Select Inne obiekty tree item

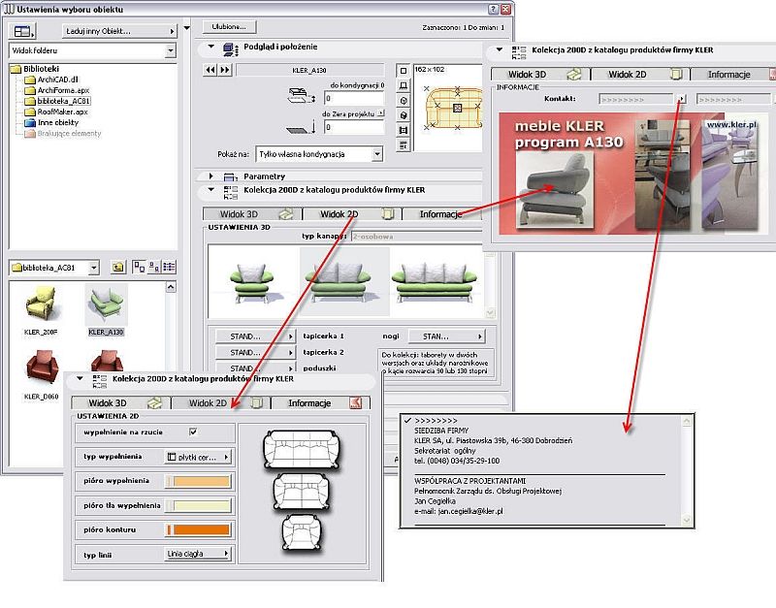pyautogui.click(x=57, y=123)
